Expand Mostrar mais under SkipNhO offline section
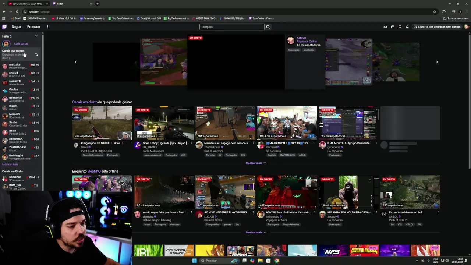Image resolution: width=471 pixels, height=265 pixels. coord(256,232)
